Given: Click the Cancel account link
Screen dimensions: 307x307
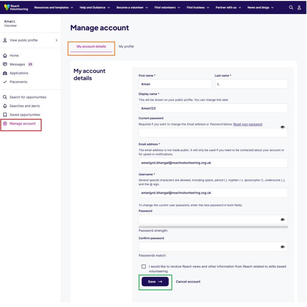Looking at the screenshot, I should click(188, 282).
